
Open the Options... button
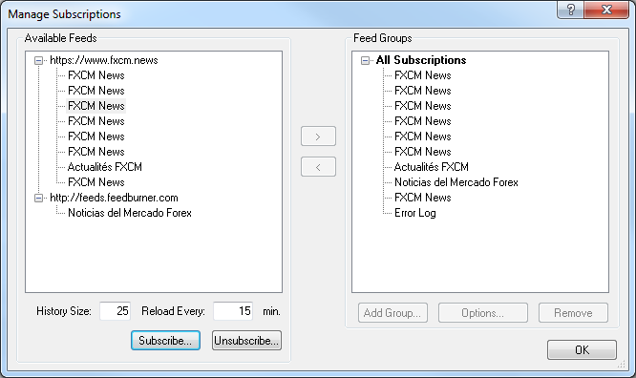point(482,313)
